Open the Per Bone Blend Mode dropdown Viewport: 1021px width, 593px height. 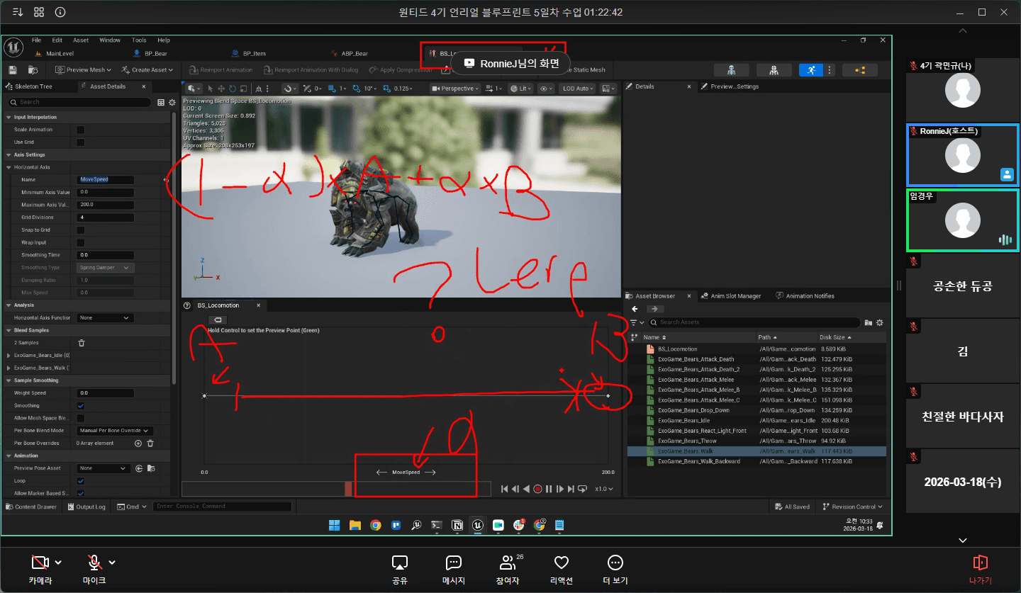115,431
